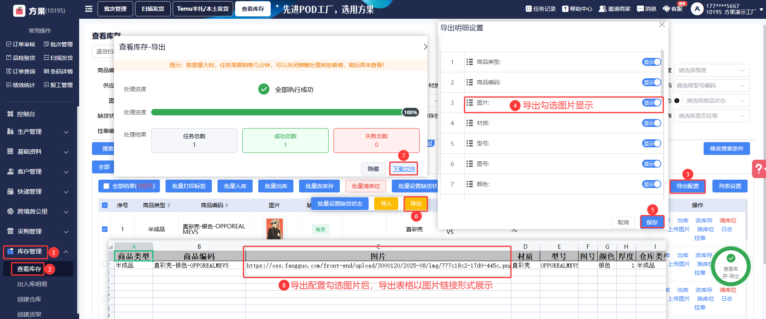
Task: Uncheck the row 1 半成品 checkbox
Action: [x=105, y=229]
